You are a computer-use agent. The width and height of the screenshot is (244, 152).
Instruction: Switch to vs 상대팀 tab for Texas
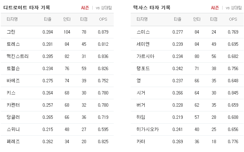234,8
